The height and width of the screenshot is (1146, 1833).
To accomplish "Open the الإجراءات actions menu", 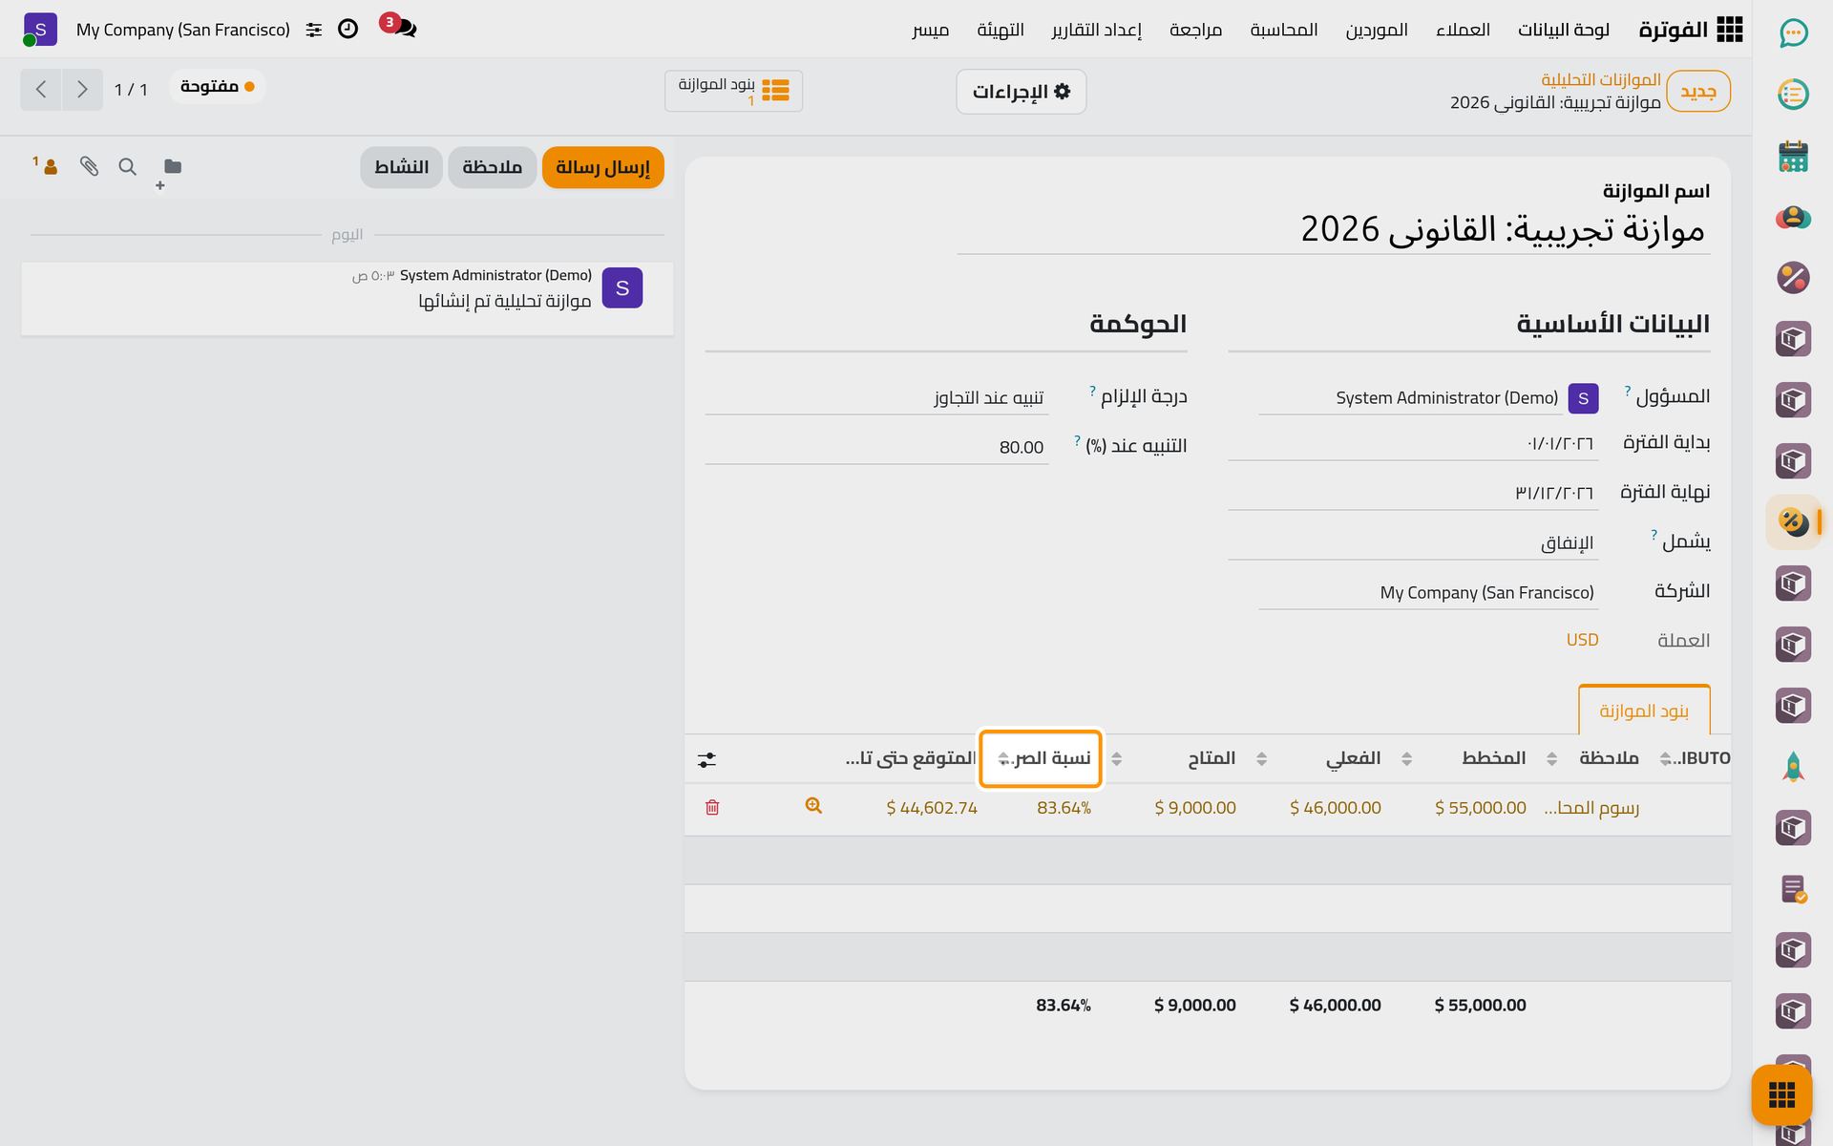I will pos(1021,92).
